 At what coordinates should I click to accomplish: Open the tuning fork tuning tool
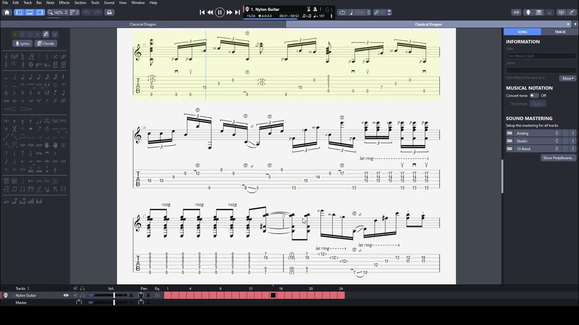(376, 12)
